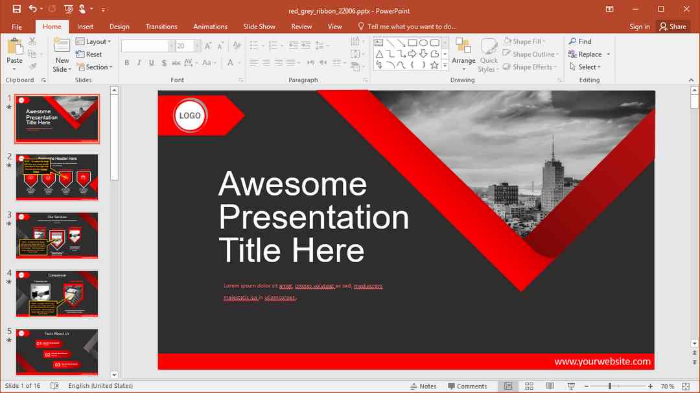Click the font name box
This screenshot has height=393, width=700.
[x=145, y=45]
